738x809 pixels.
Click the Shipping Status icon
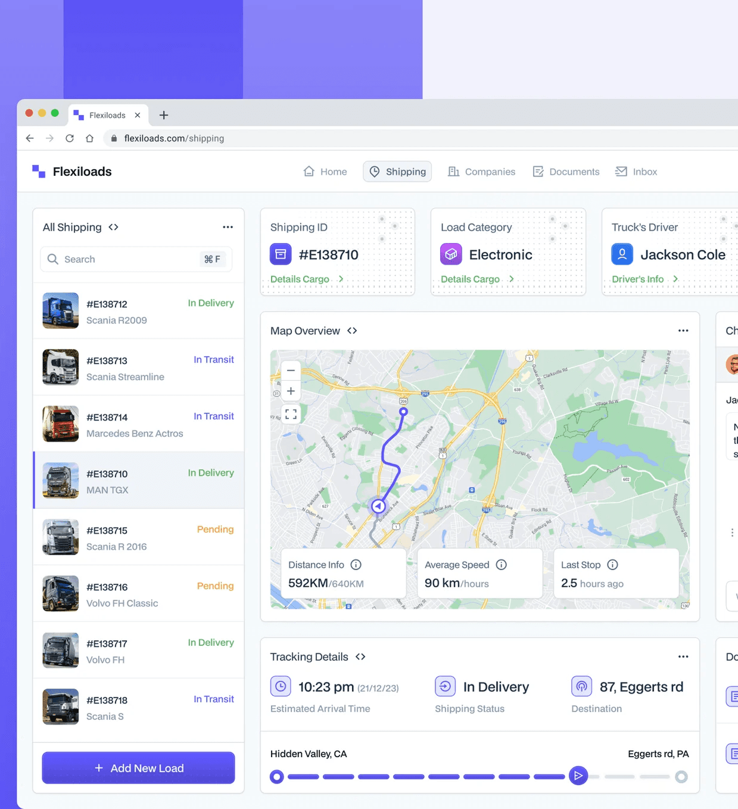coord(445,686)
